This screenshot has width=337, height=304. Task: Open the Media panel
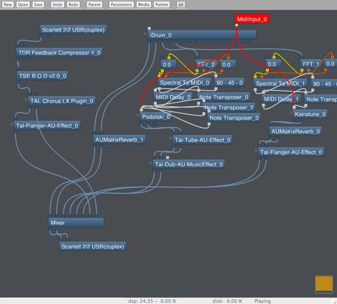click(144, 5)
